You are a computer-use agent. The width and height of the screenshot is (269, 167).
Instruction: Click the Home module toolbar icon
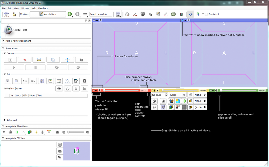pyautogui.click(x=127, y=14)
